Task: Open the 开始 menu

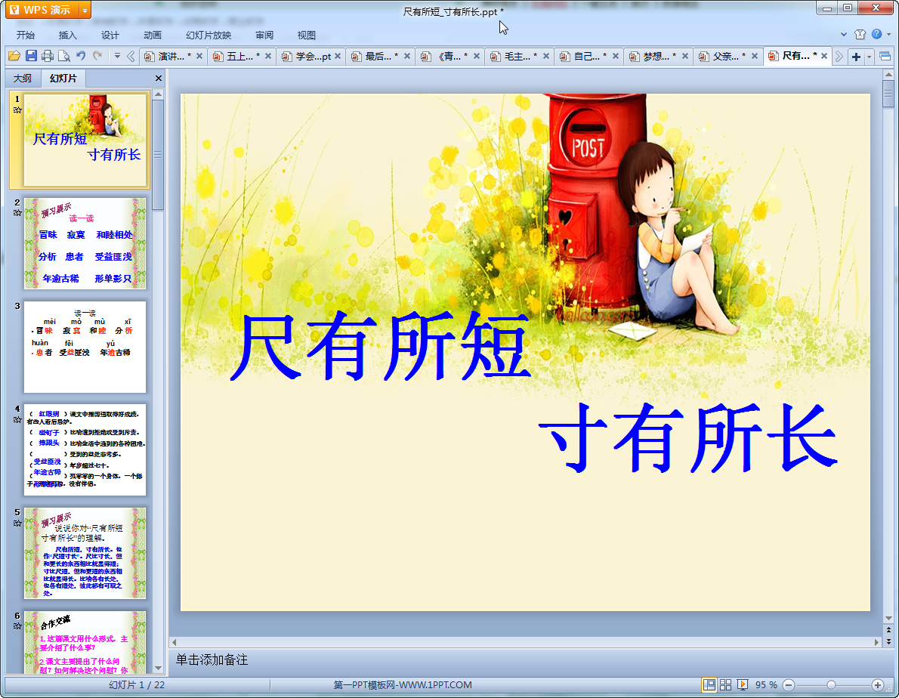Action: coord(26,35)
